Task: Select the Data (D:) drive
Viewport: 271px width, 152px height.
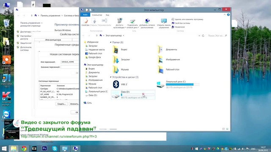Action: click(x=133, y=95)
